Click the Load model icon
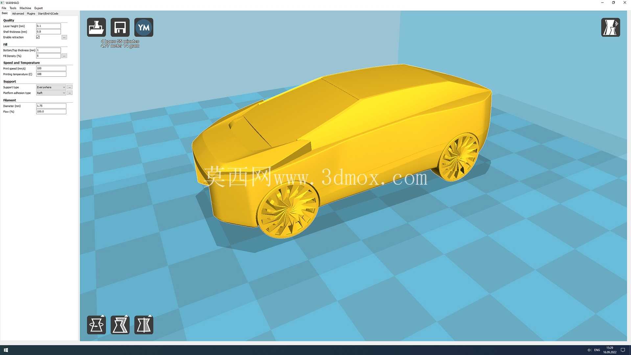Screen dimensions: 631x355 (x=96, y=27)
